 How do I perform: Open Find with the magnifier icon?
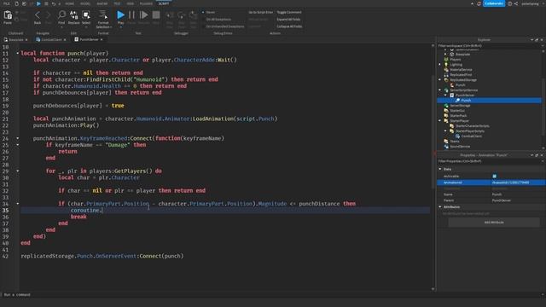(61, 14)
